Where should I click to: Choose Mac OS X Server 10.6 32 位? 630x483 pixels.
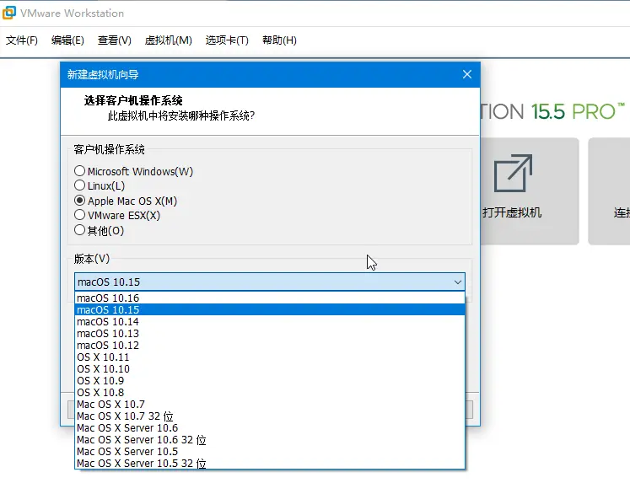tap(270, 440)
